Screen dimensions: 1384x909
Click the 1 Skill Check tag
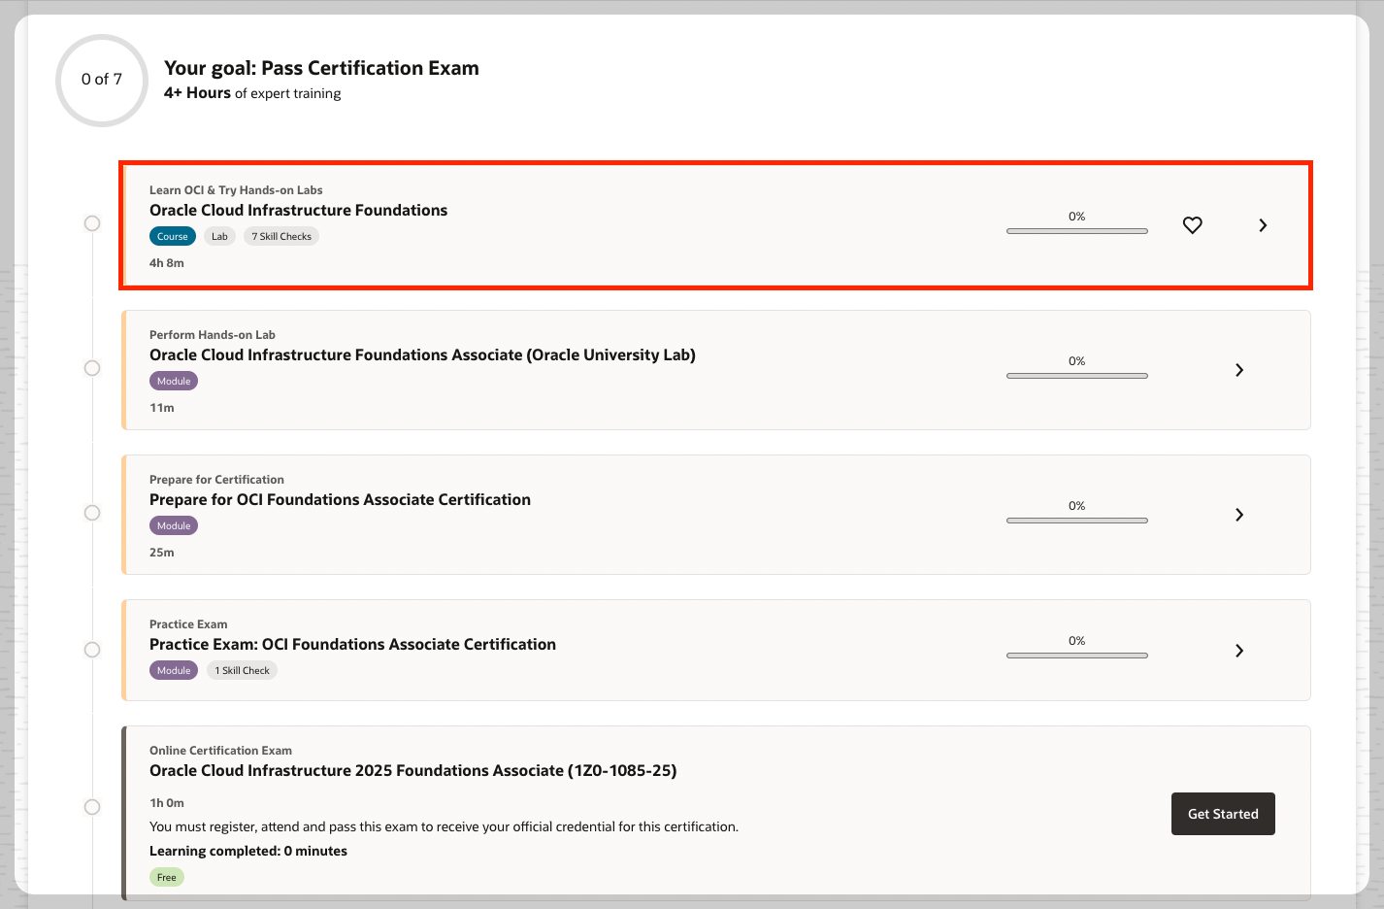click(x=242, y=670)
